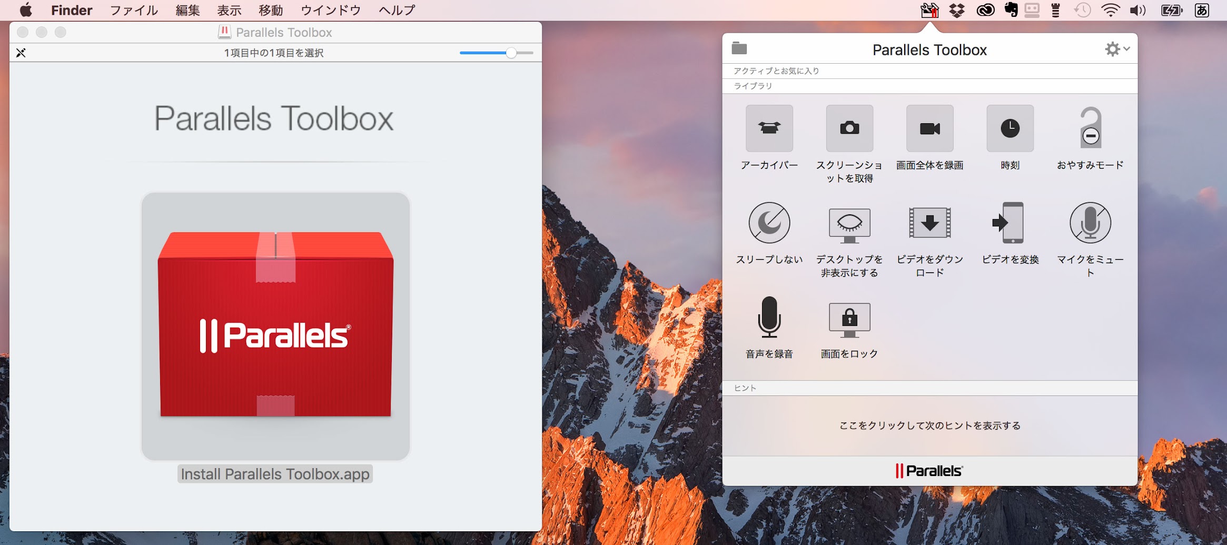Open the 時刻 clock tool

pos(1010,128)
